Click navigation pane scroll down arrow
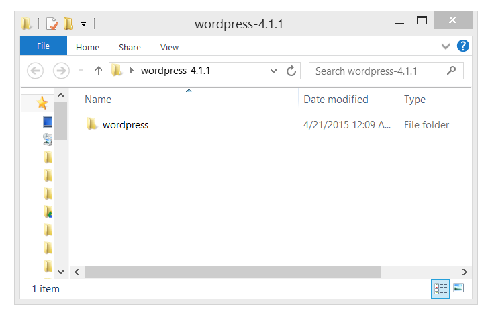This screenshot has height=318, width=488. tap(60, 272)
